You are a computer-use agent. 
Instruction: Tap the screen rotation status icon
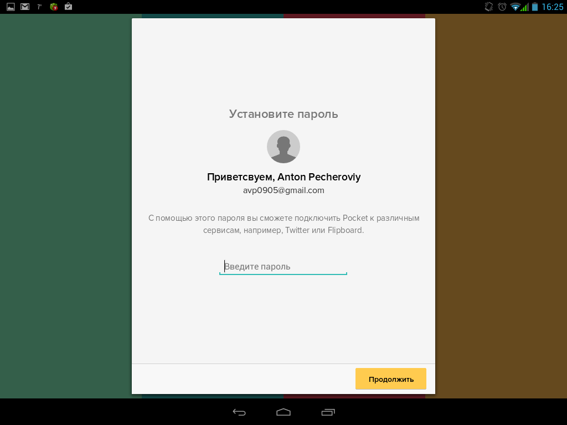tap(489, 7)
